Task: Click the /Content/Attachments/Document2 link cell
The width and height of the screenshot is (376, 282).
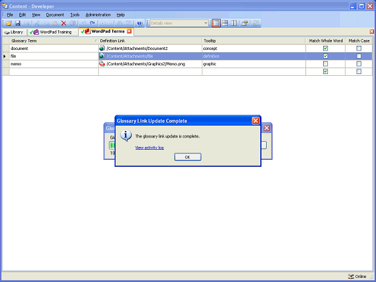Action: click(x=150, y=48)
